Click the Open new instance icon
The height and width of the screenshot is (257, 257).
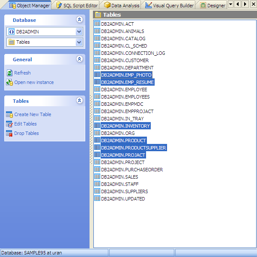(9, 82)
